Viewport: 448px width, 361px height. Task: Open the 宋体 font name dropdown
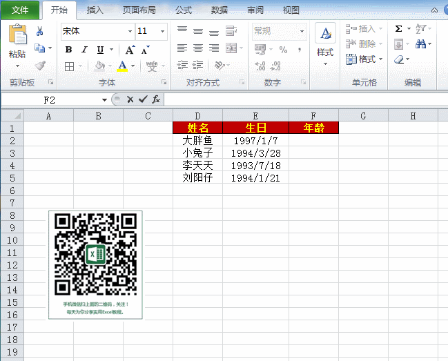point(130,31)
